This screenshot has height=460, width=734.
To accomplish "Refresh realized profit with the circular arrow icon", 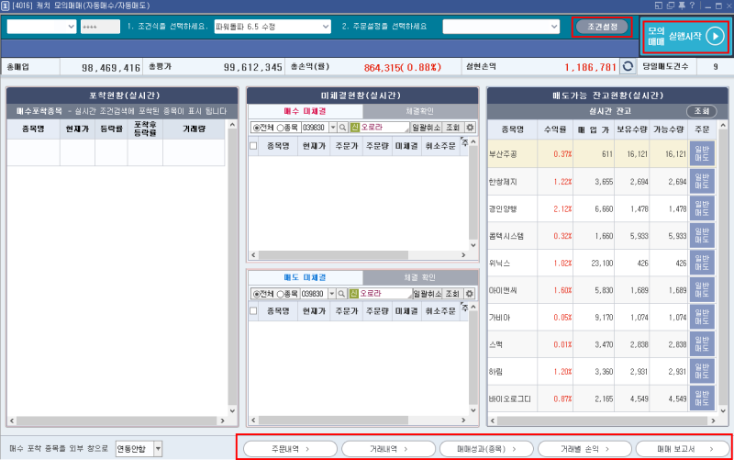I will click(x=628, y=66).
